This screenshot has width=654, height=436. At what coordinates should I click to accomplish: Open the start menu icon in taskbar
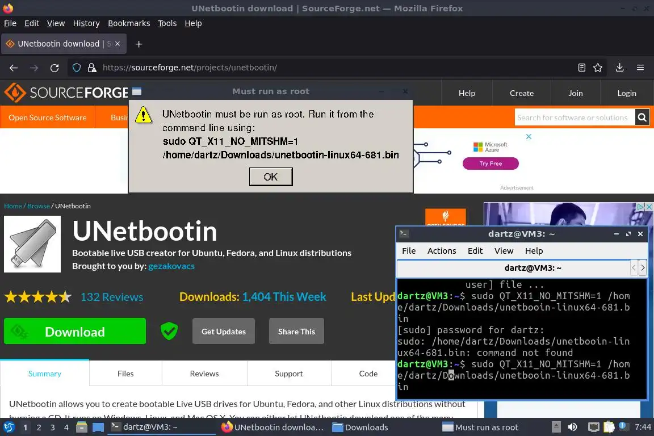pyautogui.click(x=9, y=427)
